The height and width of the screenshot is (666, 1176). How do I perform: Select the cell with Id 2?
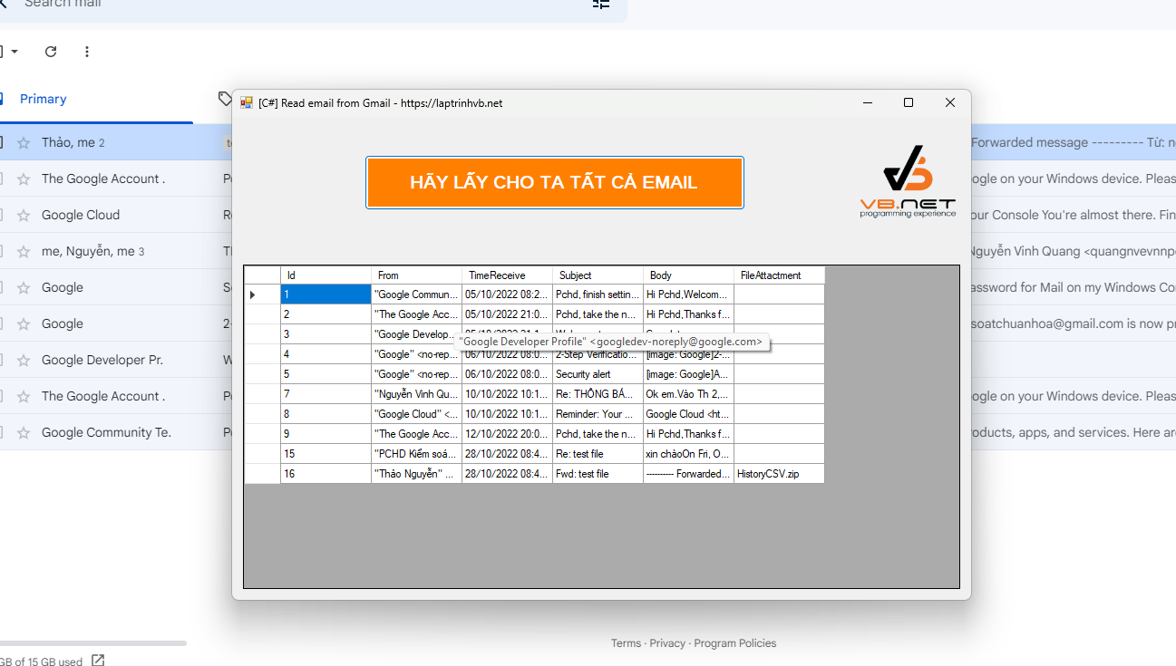pos(326,314)
